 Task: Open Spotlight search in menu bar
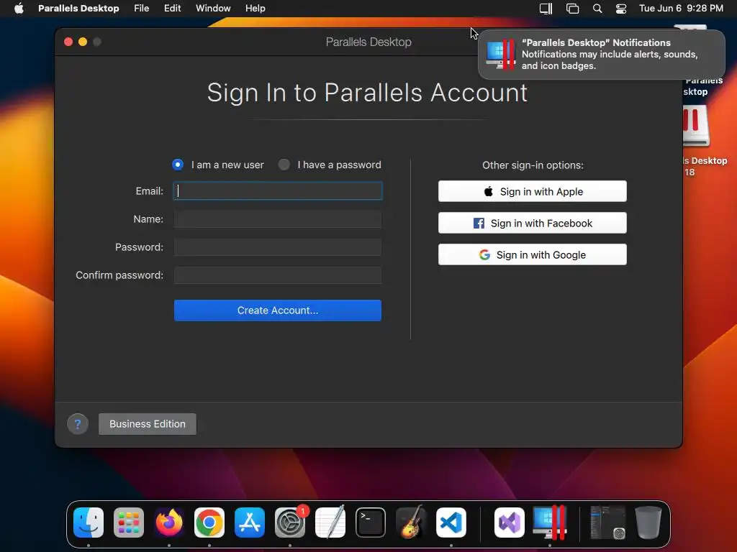point(597,9)
